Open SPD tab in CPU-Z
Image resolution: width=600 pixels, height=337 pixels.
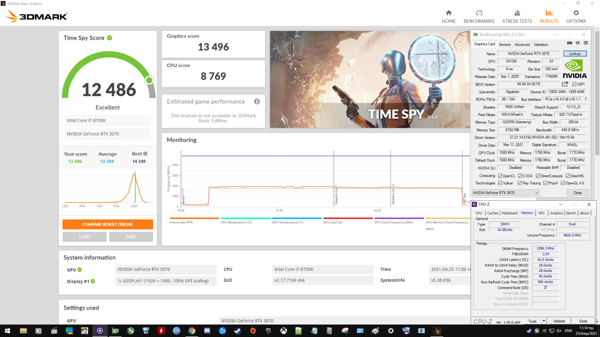coord(541,213)
